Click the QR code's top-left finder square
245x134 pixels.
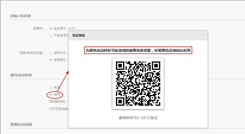coord(120,65)
